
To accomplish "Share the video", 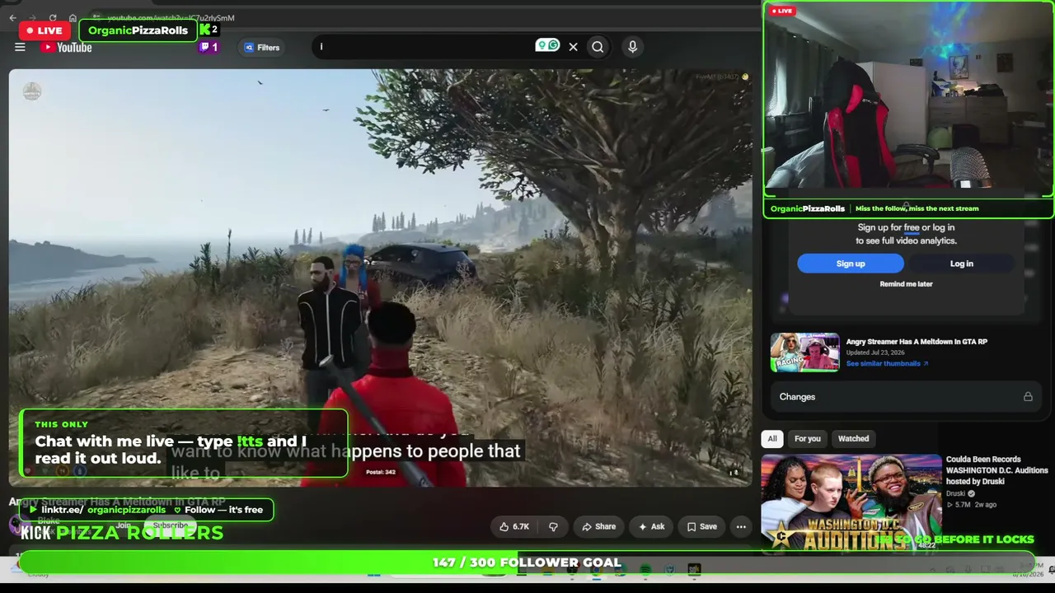I will coord(598,526).
